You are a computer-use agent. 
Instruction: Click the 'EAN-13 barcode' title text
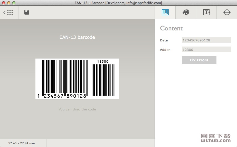(77, 37)
